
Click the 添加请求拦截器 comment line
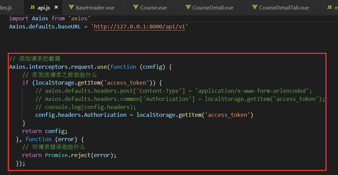[35, 59]
